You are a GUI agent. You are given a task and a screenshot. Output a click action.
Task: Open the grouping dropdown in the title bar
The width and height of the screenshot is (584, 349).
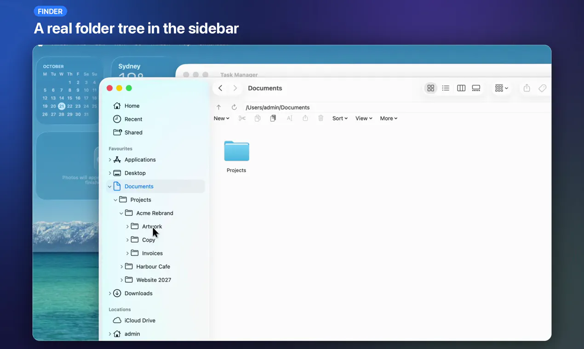pyautogui.click(x=501, y=88)
